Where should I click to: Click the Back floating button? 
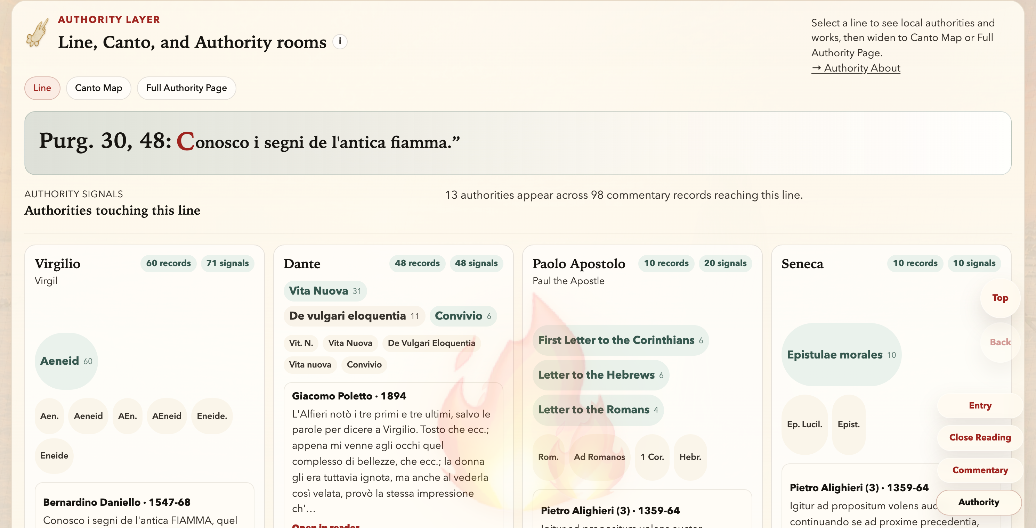1000,342
